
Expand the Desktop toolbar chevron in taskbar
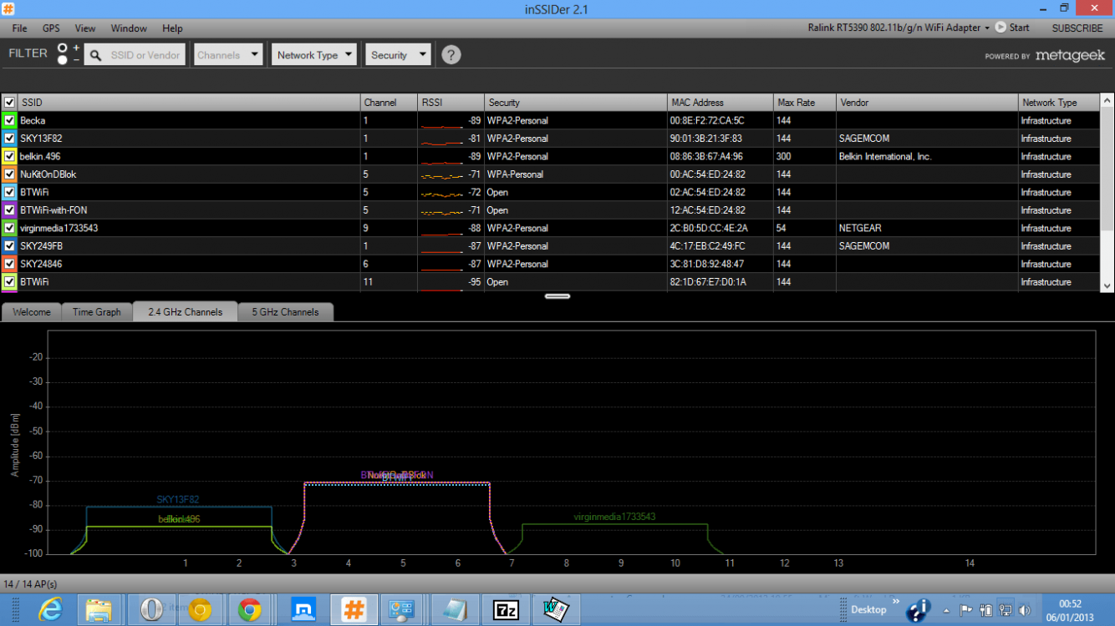click(x=896, y=602)
